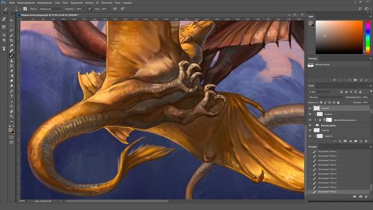
Task: Change the screen mode
Action: [x=12, y=142]
